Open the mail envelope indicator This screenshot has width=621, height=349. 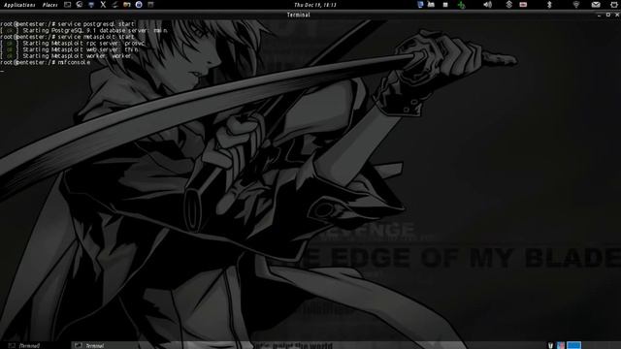click(596, 5)
